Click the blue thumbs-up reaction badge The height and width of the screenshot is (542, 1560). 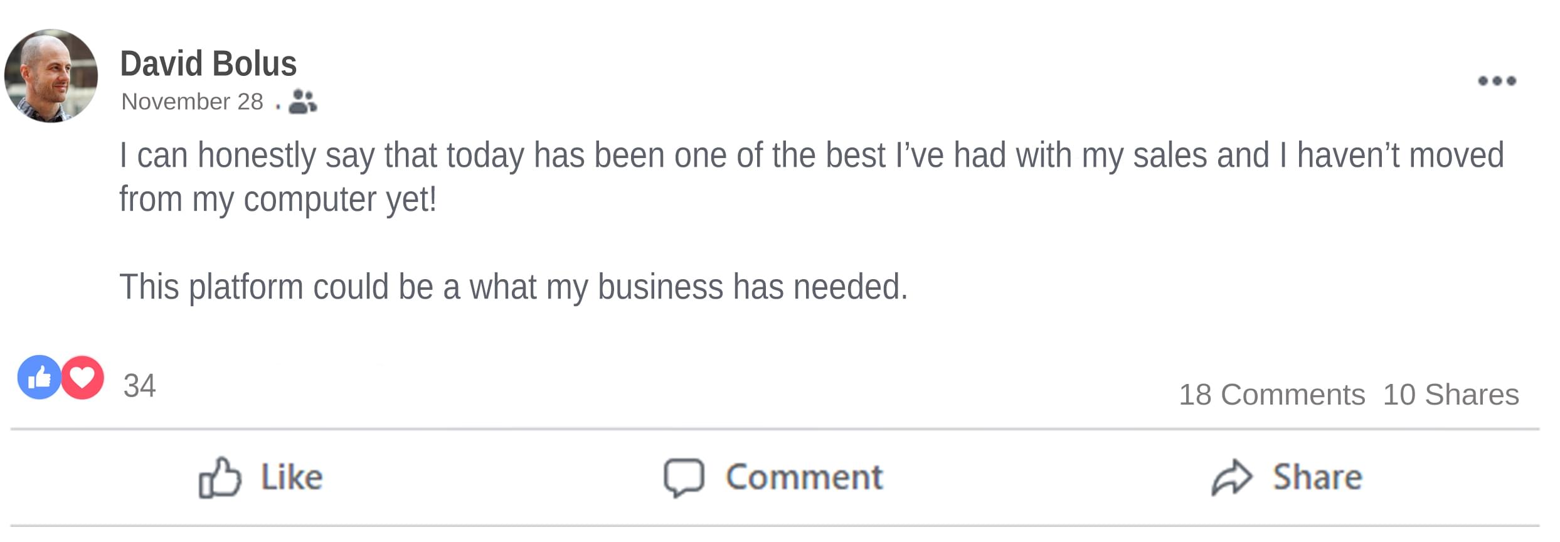tap(39, 378)
